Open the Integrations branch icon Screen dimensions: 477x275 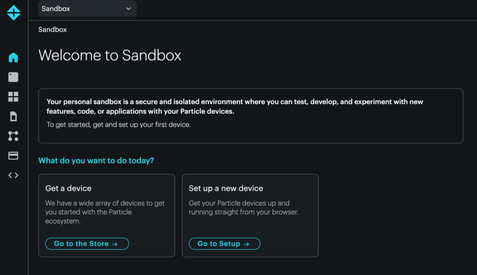click(14, 136)
